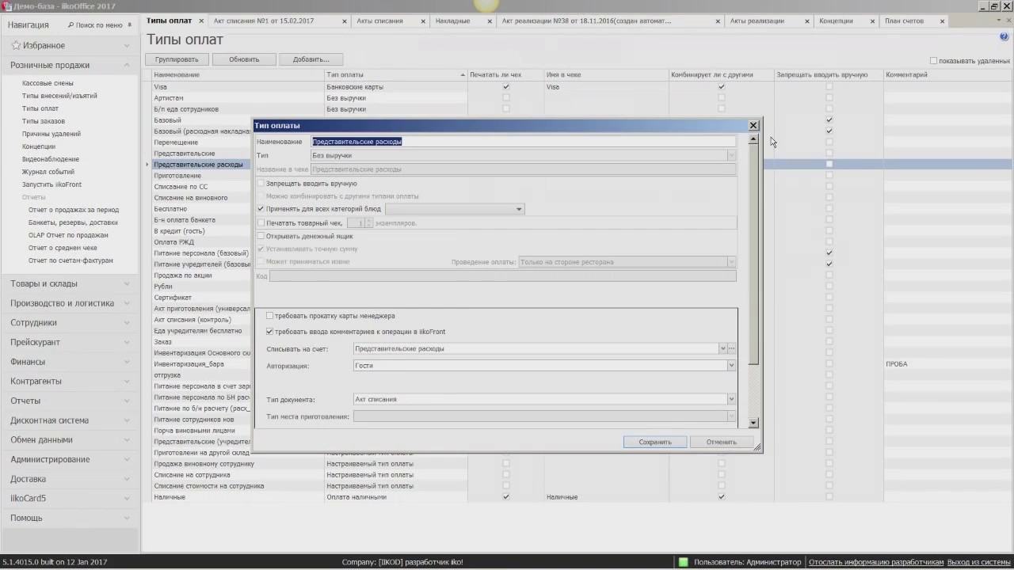Click the search icon of Поиск по меню
This screenshot has width=1014, height=570.
click(x=71, y=25)
